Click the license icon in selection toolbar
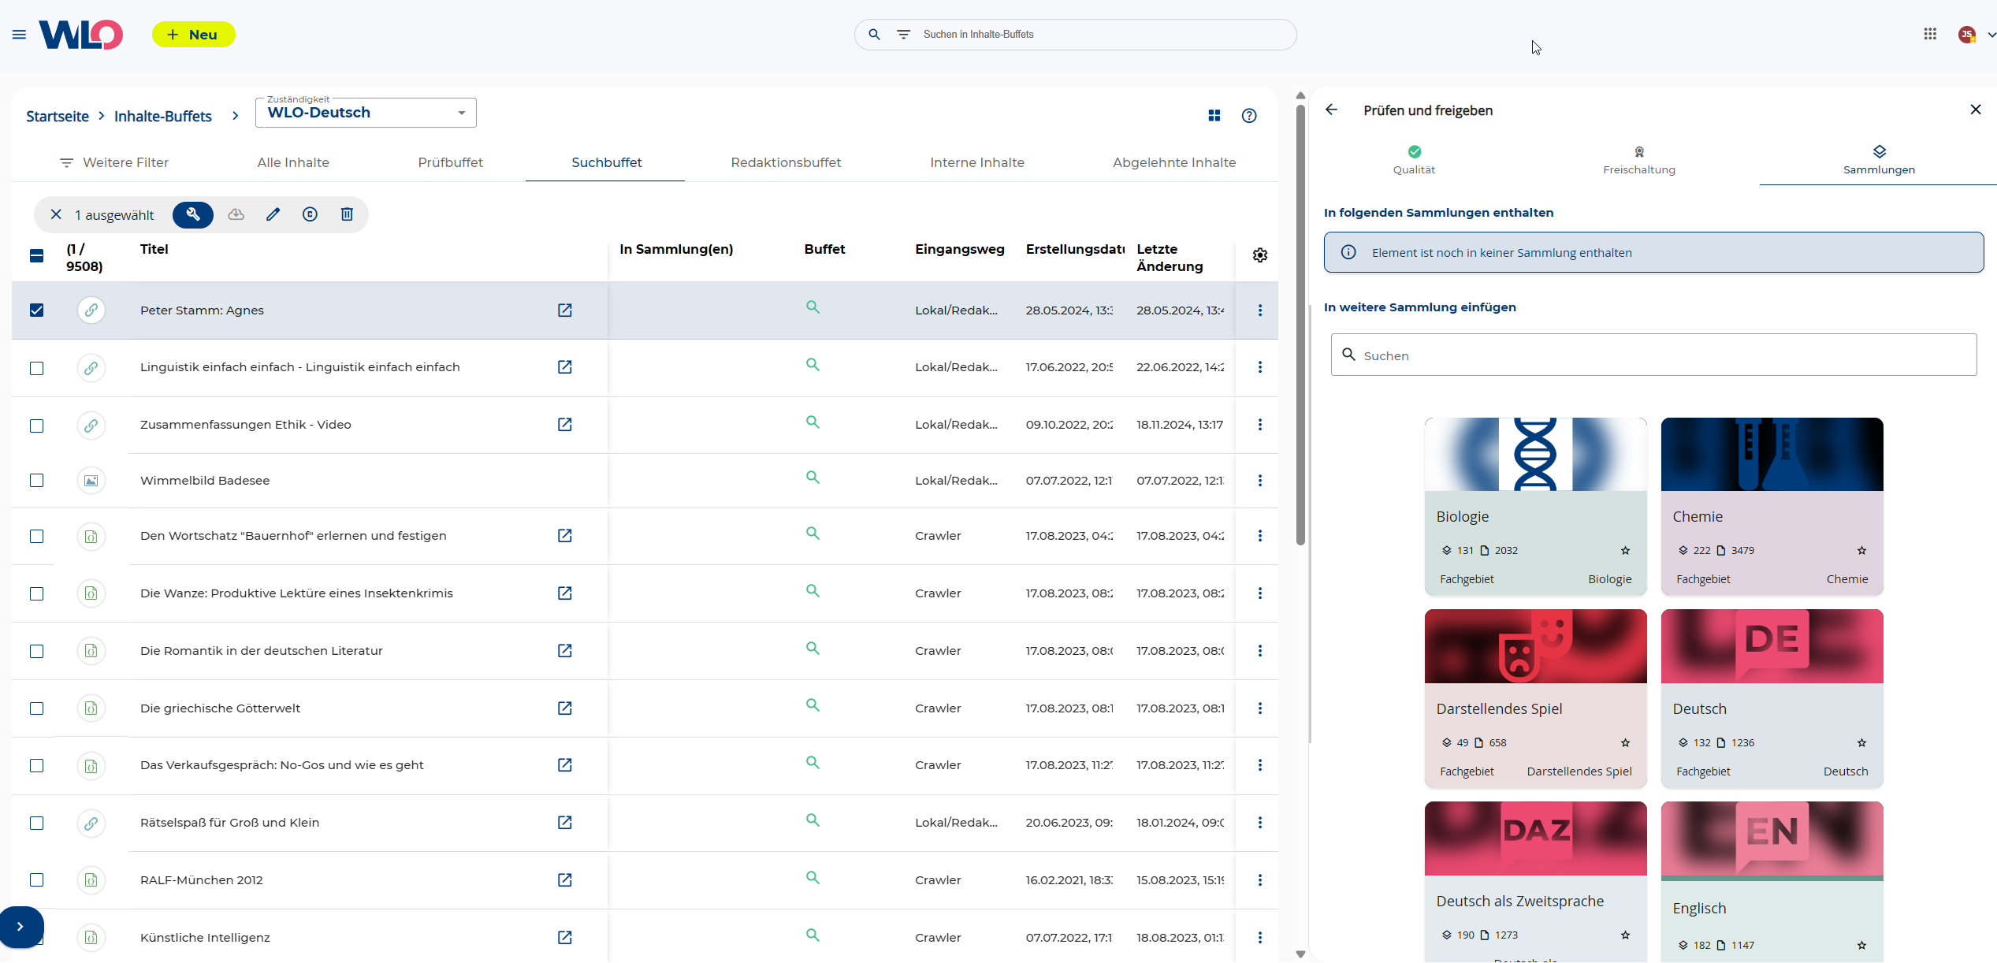 tap(310, 214)
